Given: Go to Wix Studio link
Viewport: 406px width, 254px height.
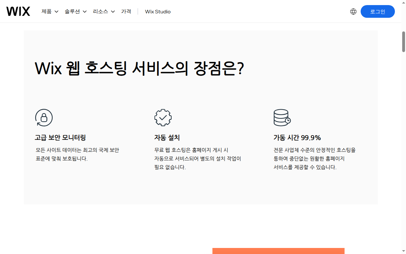Looking at the screenshot, I should (x=158, y=11).
